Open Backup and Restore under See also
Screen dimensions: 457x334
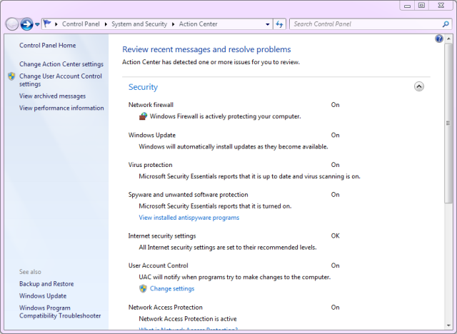[x=46, y=284]
